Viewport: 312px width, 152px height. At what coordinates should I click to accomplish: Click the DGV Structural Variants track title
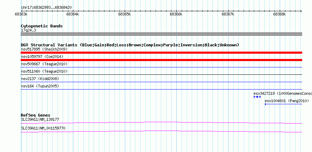pos(130,45)
